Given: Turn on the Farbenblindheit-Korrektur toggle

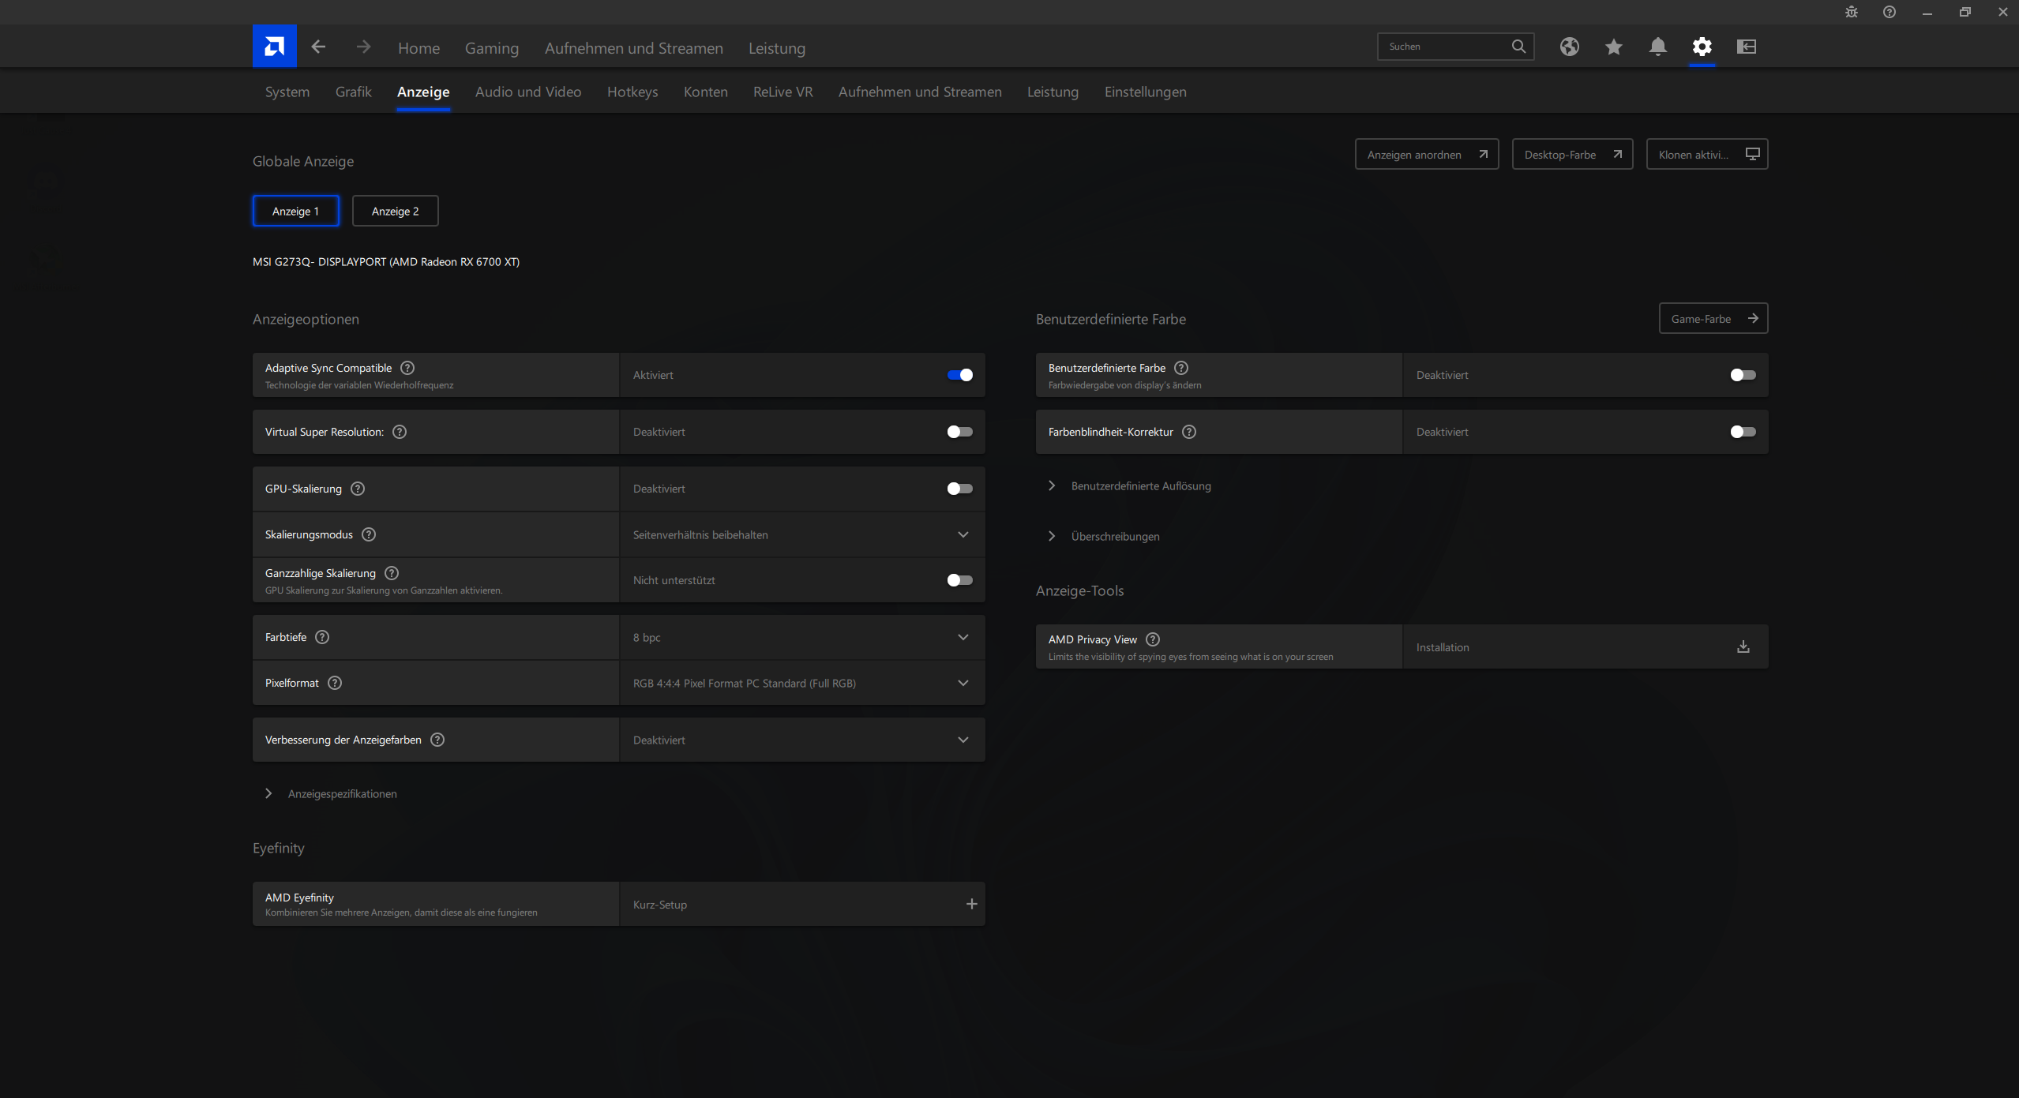Looking at the screenshot, I should tap(1742, 432).
